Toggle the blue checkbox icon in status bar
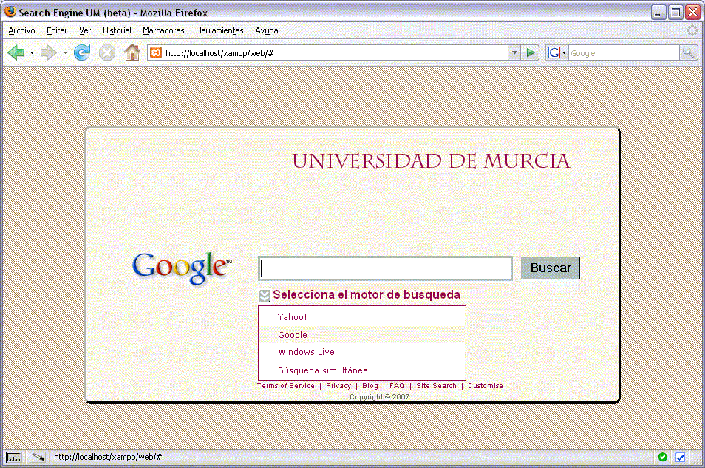705x468 pixels. tap(681, 457)
